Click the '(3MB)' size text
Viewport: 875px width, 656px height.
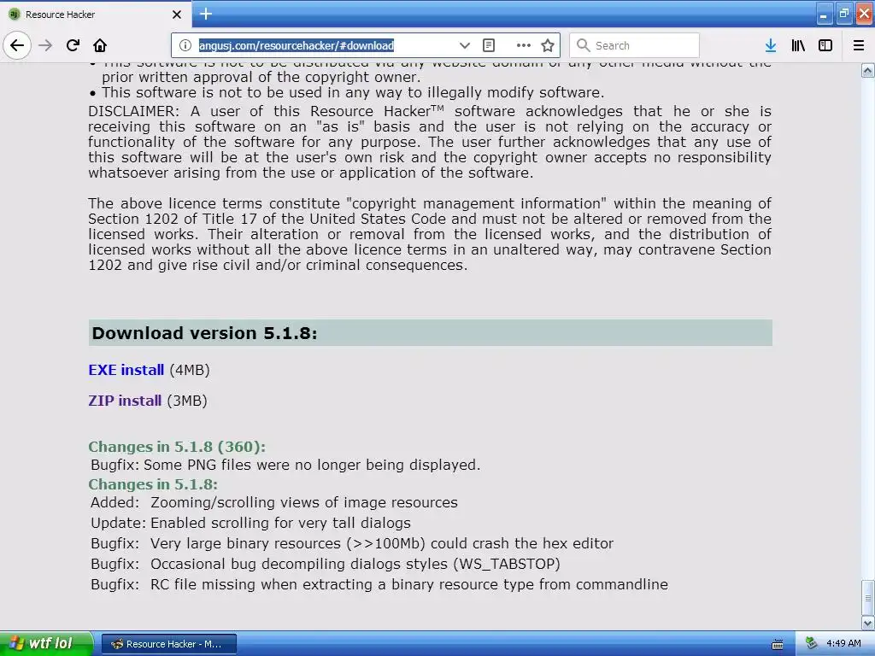pyautogui.click(x=187, y=401)
